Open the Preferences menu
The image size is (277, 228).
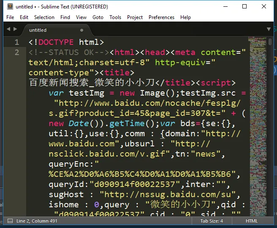click(161, 17)
